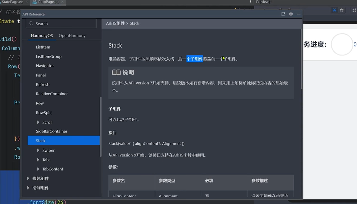Open API Reference settings gear
Screen dimensions: 357x204
click(x=291, y=14)
